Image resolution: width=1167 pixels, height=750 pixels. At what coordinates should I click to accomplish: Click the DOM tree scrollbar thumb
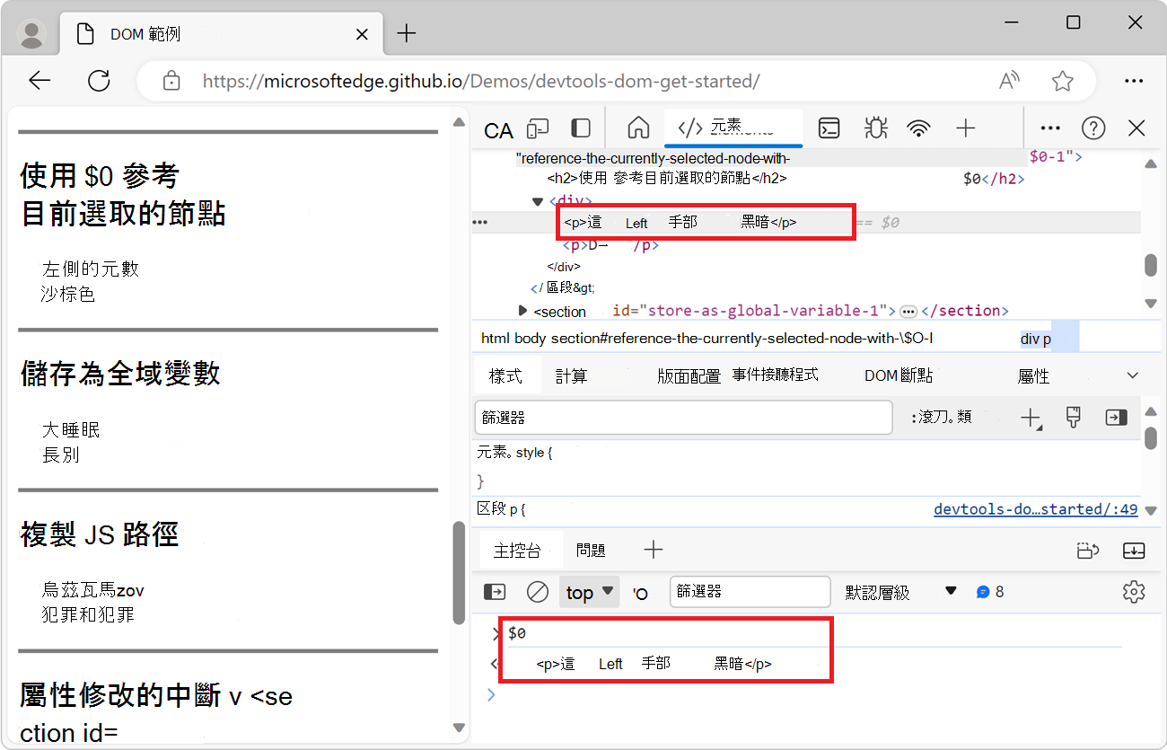(1150, 266)
